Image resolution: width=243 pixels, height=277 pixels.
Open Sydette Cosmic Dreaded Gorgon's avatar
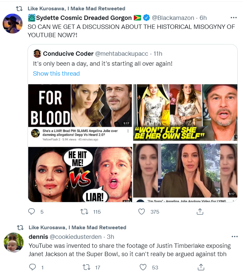pyautogui.click(x=13, y=24)
